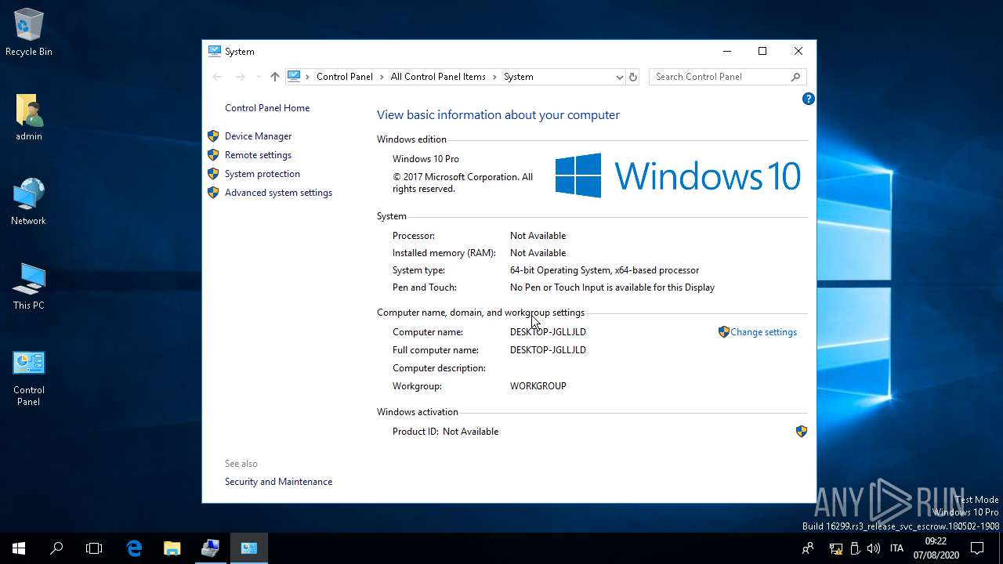The height and width of the screenshot is (564, 1003).
Task: Select Network desktop icon
Action: [29, 202]
